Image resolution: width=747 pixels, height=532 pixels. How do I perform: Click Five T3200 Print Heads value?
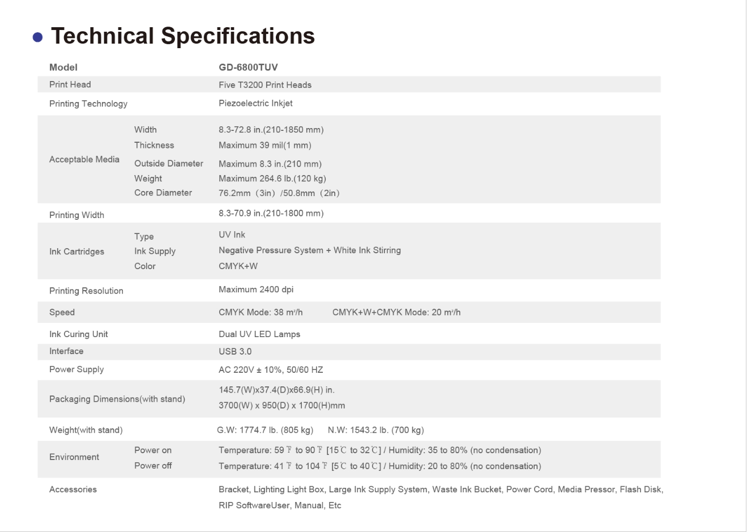click(x=264, y=85)
